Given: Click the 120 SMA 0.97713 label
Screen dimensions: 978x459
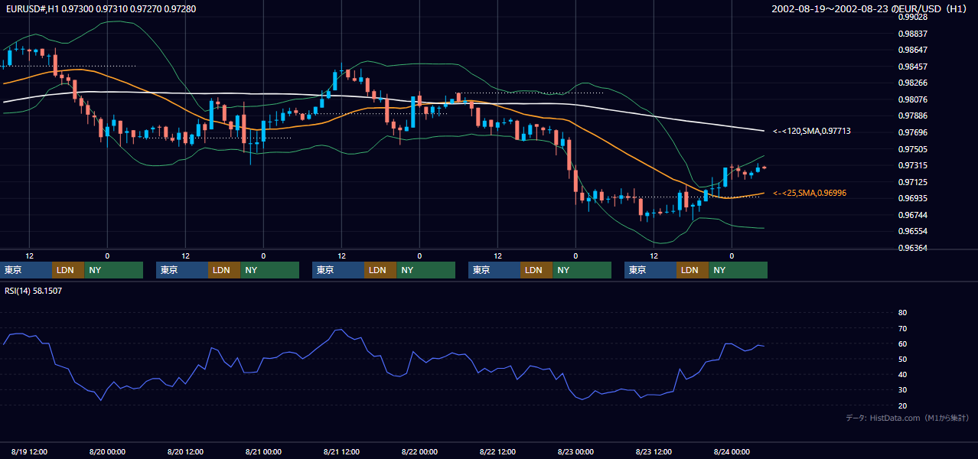Looking at the screenshot, I should coord(812,131).
